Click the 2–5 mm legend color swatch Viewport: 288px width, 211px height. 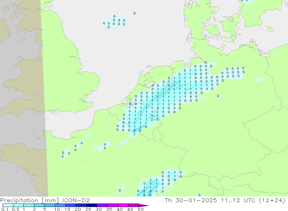click(39, 205)
